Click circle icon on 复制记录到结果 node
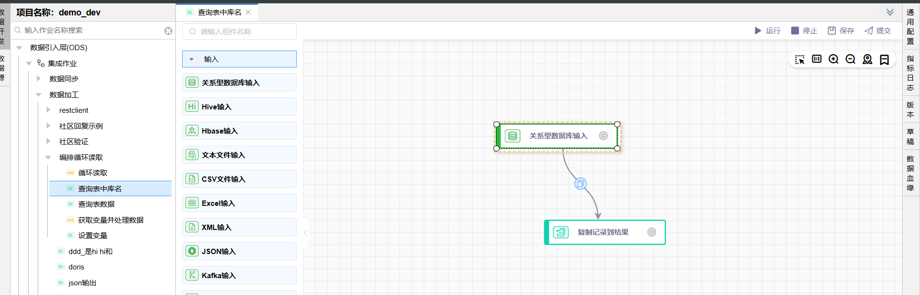 coord(652,232)
